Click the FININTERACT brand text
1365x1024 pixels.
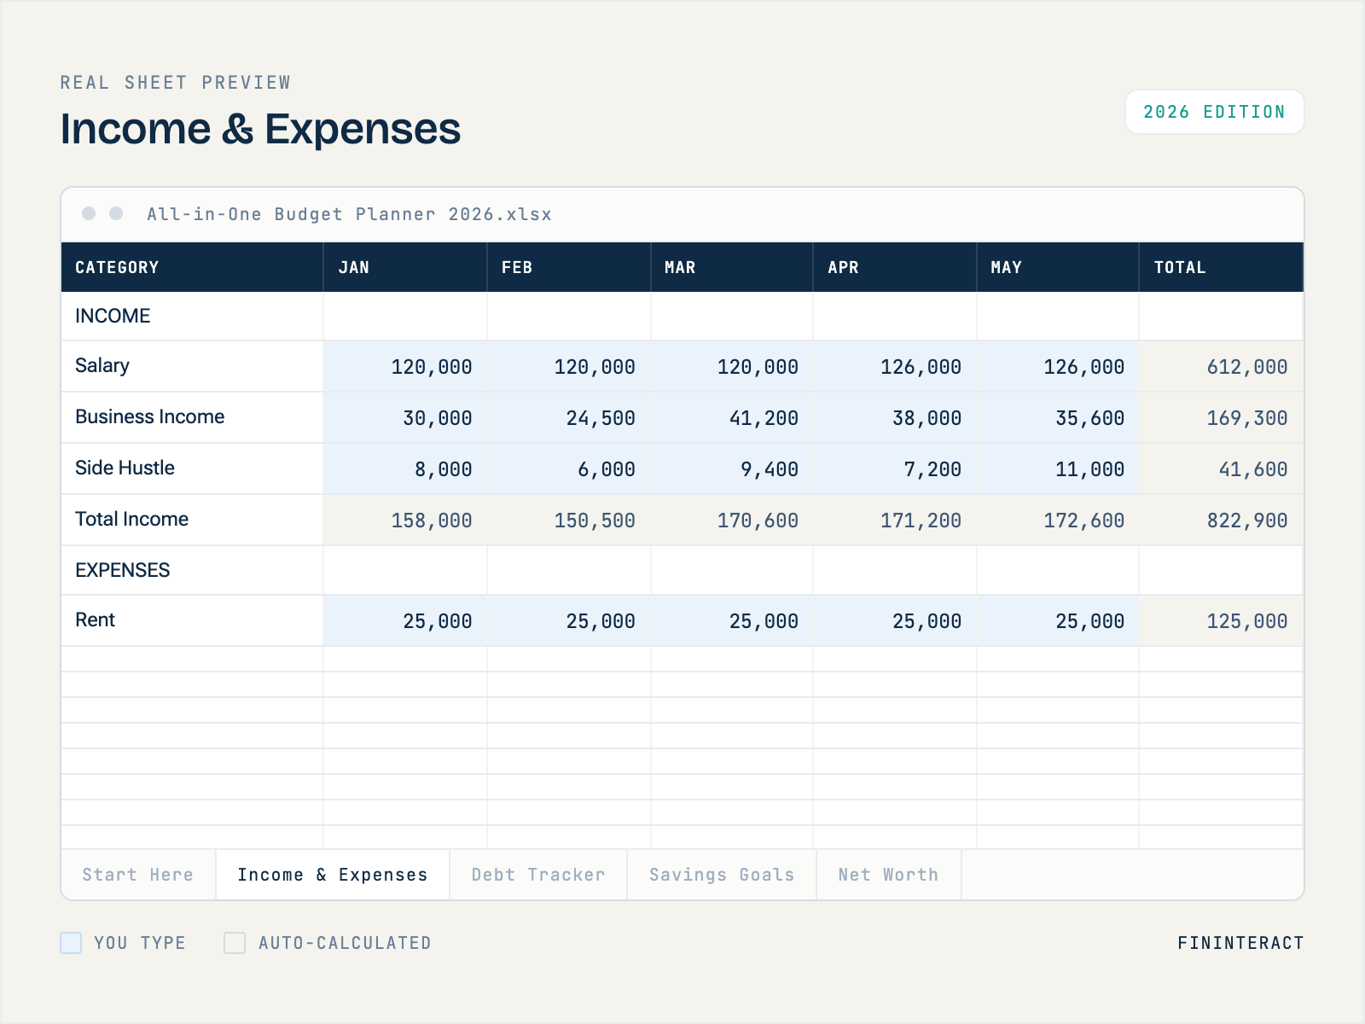(1240, 943)
